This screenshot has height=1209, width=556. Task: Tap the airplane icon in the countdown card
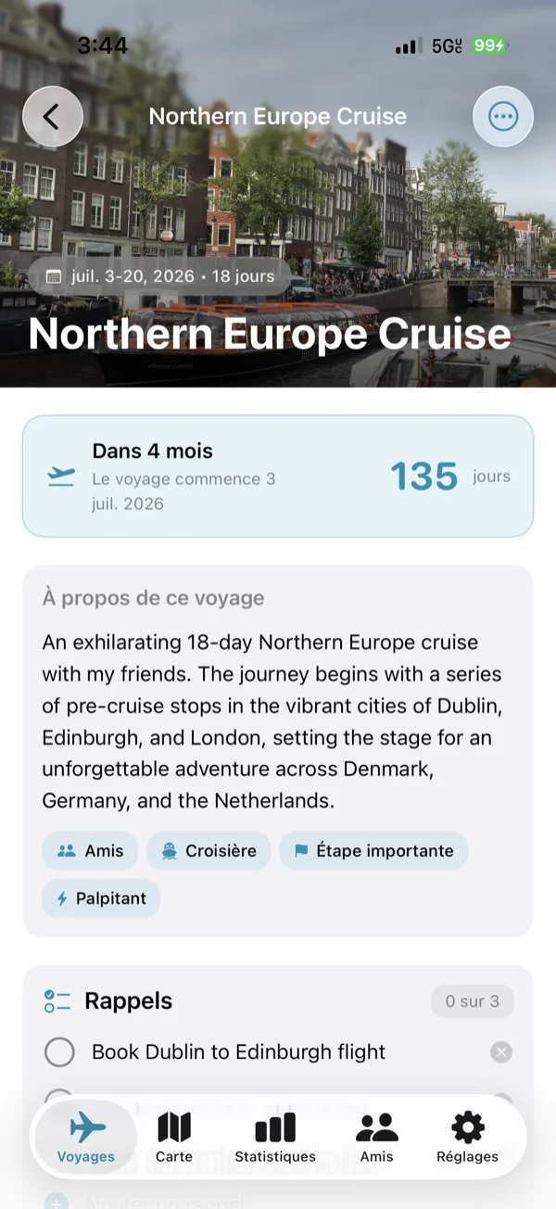[x=60, y=476]
